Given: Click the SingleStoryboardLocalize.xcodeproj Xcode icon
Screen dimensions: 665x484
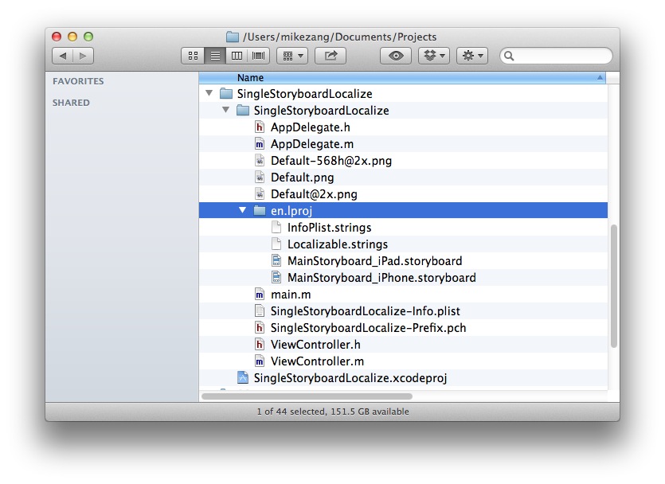Looking at the screenshot, I should click(x=243, y=377).
